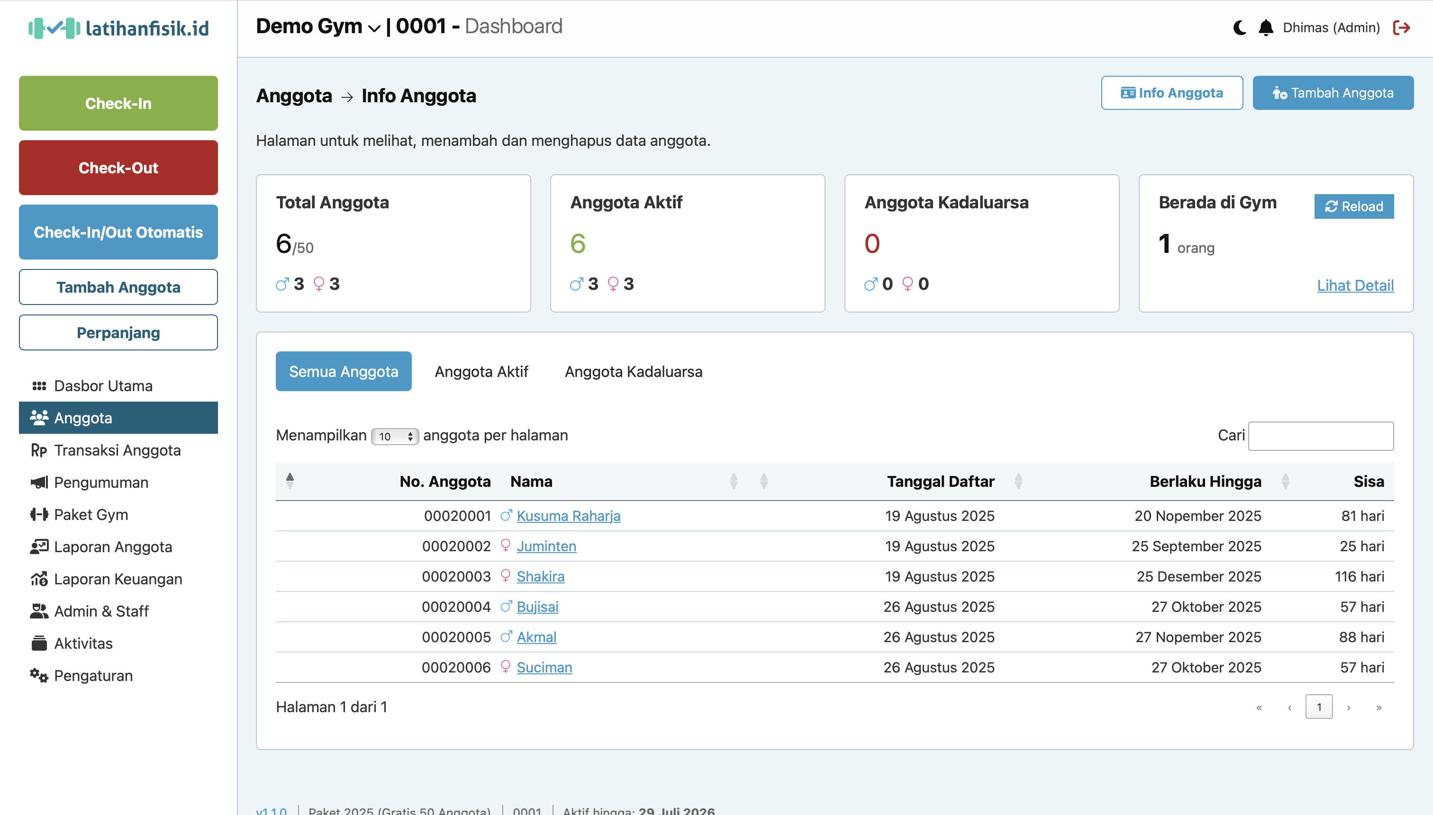The height and width of the screenshot is (815, 1433).
Task: Open the members-per-page selector
Action: click(395, 436)
